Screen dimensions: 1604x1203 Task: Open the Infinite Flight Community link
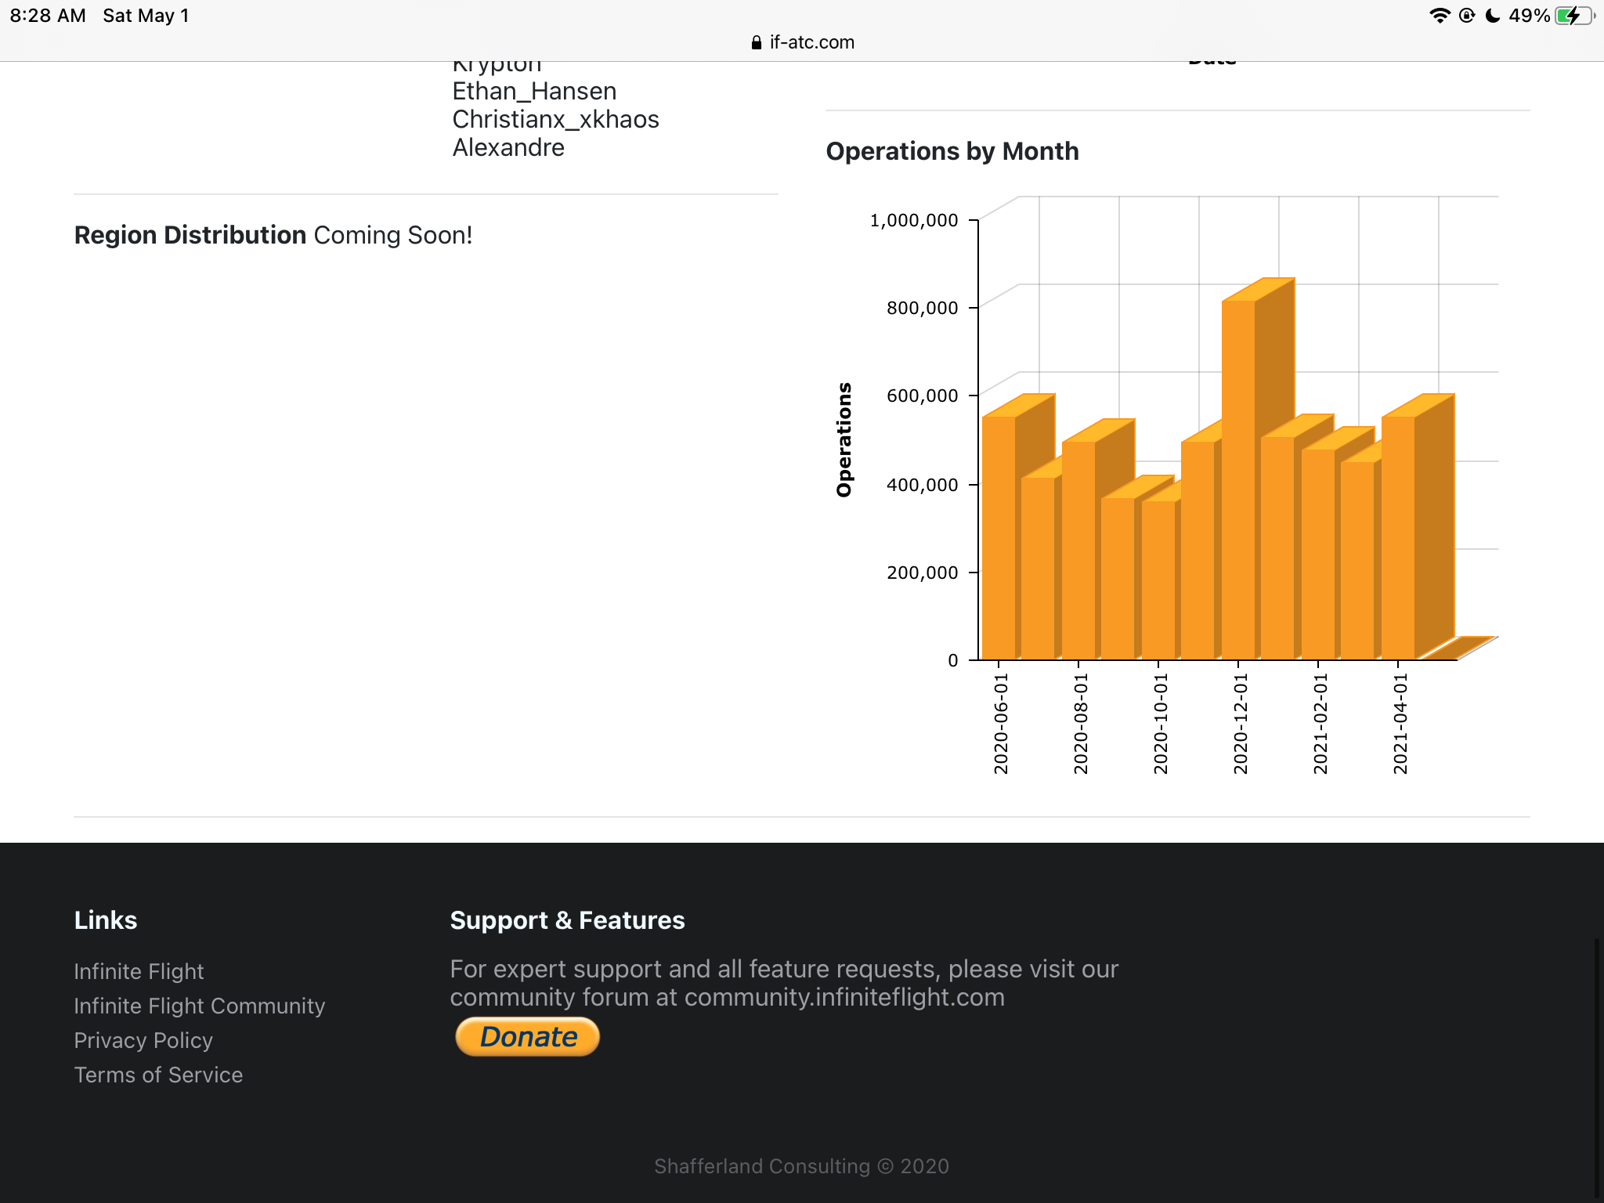pos(199,1006)
